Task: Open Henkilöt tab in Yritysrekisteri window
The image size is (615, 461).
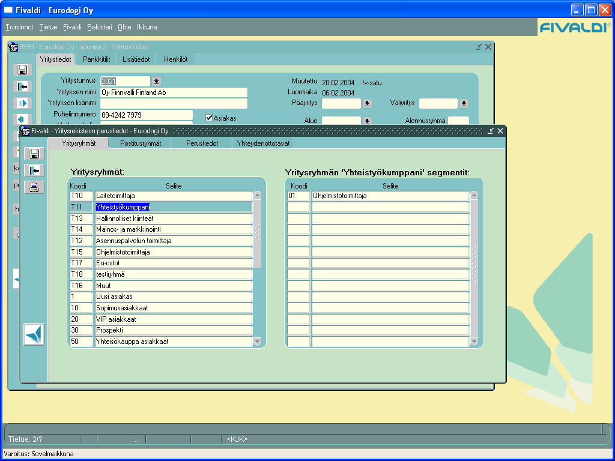Action: [176, 59]
